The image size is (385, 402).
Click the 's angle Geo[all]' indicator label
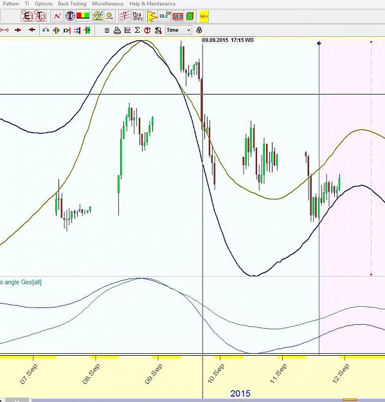coord(21,282)
